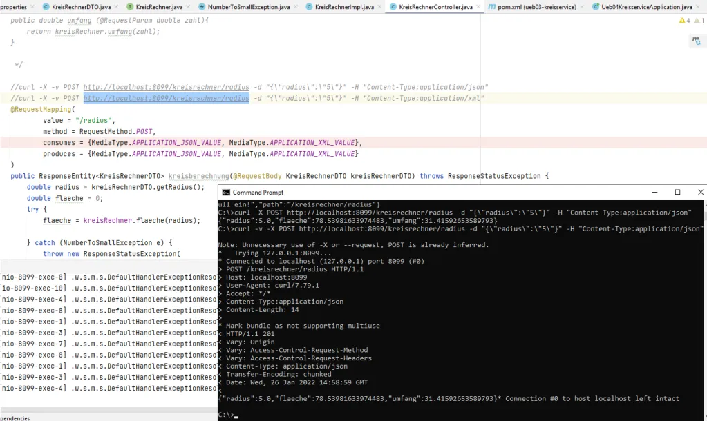Click ResponseStatusException in the throws clause
The width and height of the screenshot is (707, 421).
point(494,176)
